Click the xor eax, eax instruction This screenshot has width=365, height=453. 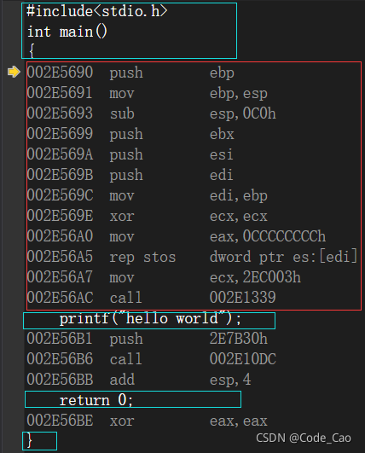click(x=148, y=421)
